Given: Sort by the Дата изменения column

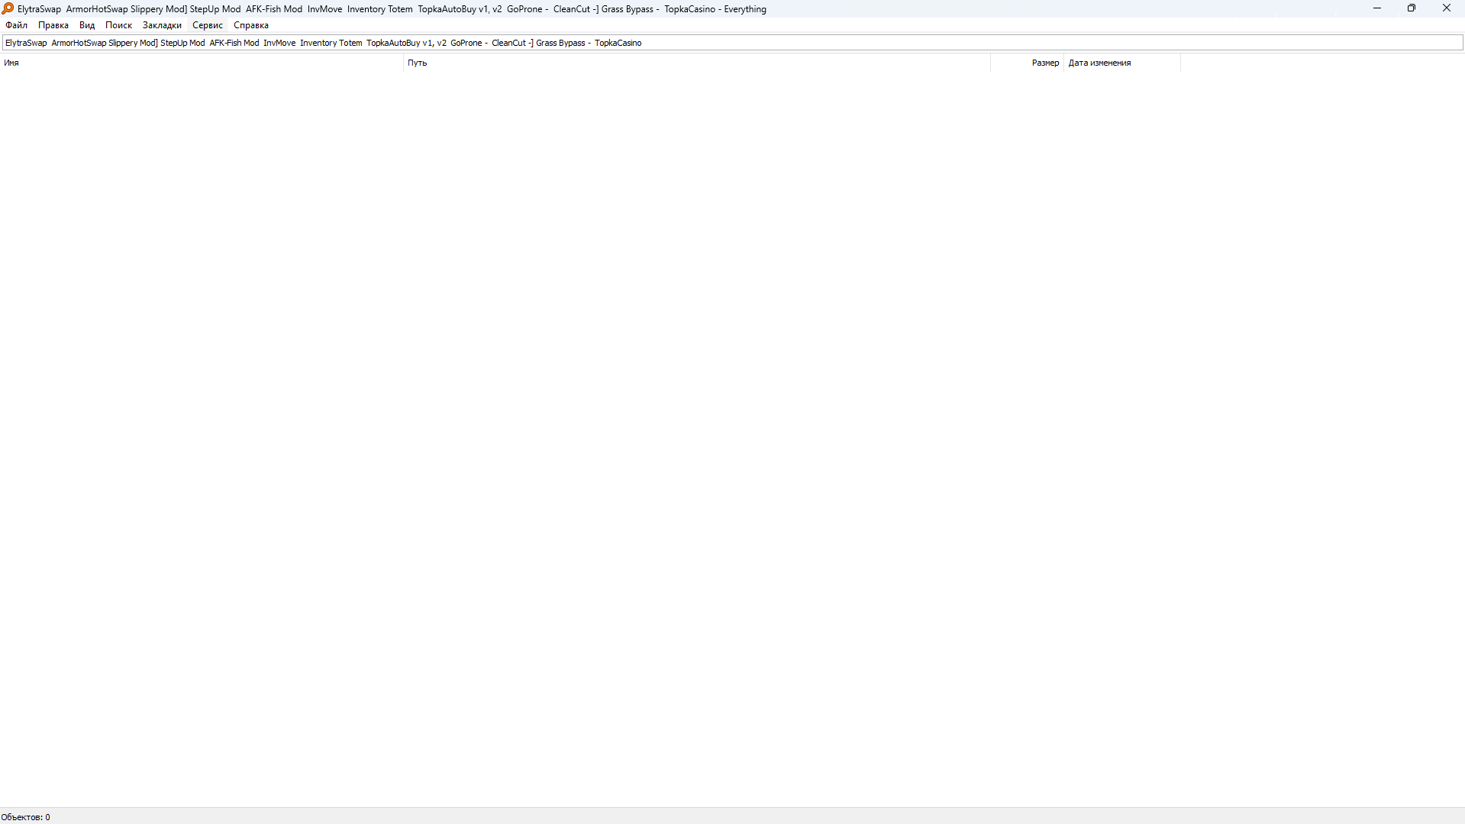Looking at the screenshot, I should click(x=1099, y=63).
